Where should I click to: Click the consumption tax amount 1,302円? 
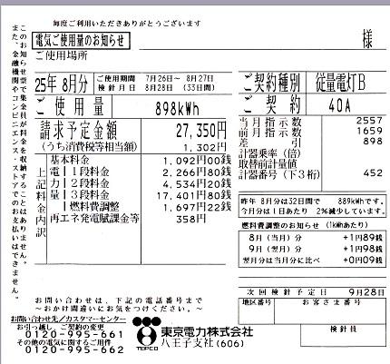coord(205,148)
